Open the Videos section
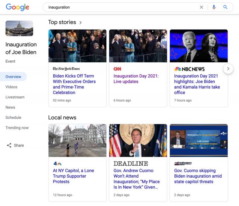The width and height of the screenshot is (239, 206). pyautogui.click(x=12, y=87)
